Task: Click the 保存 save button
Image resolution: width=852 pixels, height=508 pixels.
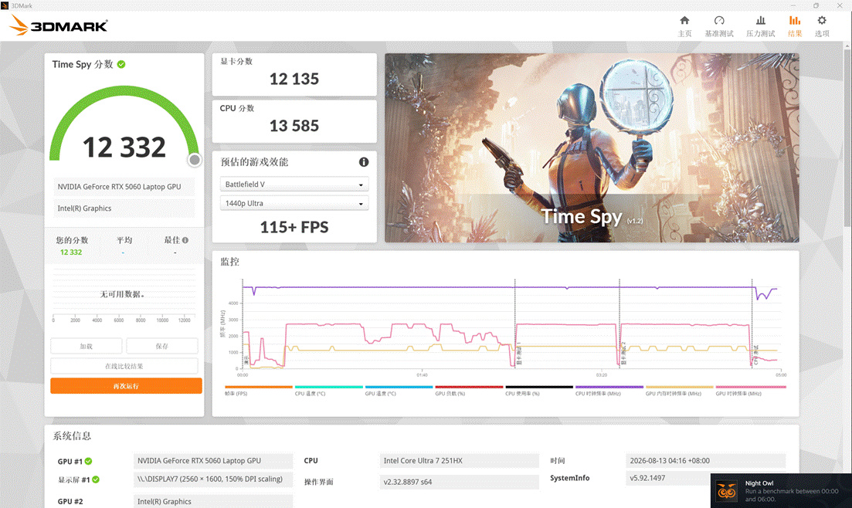Action: tap(162, 346)
